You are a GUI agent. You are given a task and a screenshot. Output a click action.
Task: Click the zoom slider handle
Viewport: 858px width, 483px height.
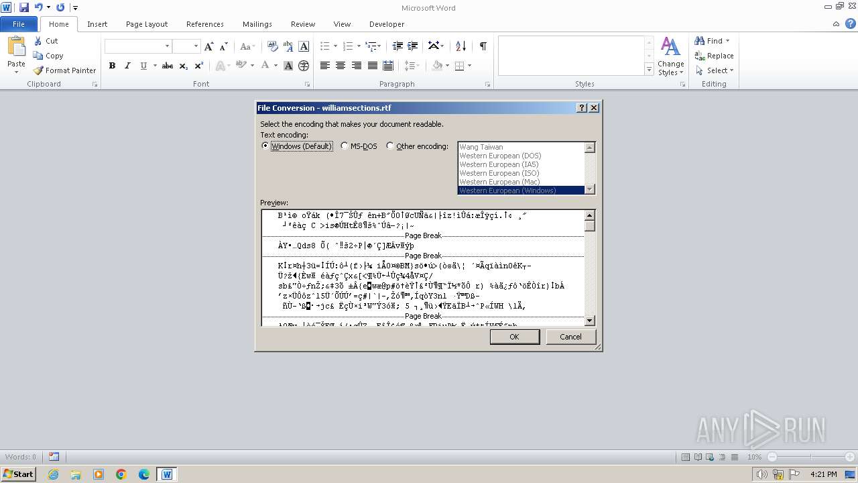point(773,457)
